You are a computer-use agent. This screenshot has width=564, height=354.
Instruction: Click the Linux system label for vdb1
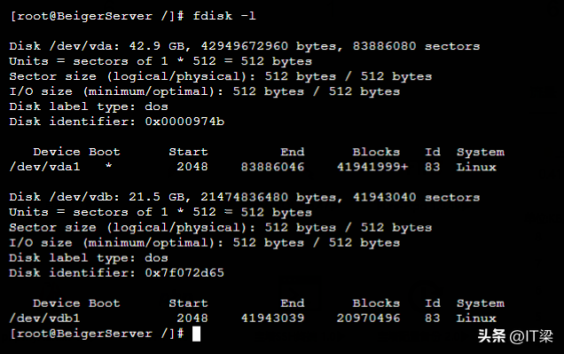[x=476, y=318]
